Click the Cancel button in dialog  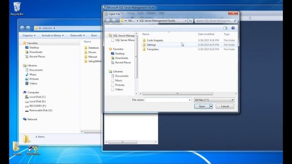225,106
